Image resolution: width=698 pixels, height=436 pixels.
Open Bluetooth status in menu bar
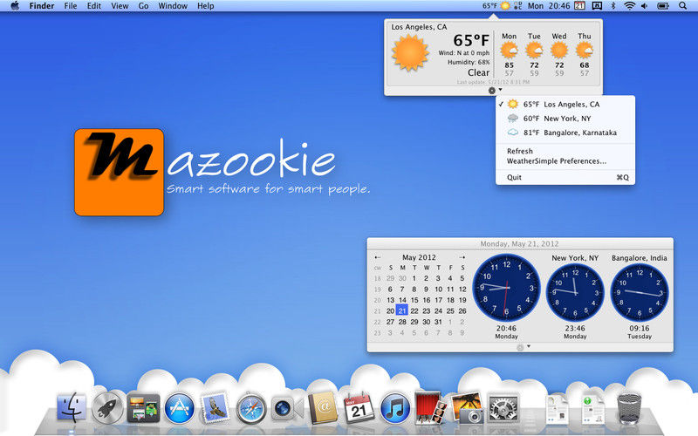613,6
